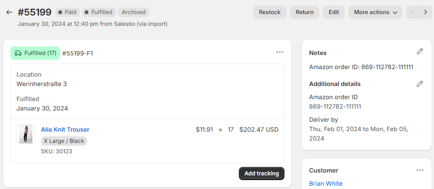The height and width of the screenshot is (189, 434).
Task: Open the Alia Knit Trouser product link
Action: [x=65, y=129]
